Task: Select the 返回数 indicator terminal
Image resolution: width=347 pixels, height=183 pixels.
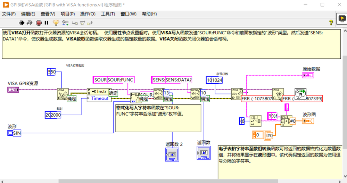Action: 204,153
